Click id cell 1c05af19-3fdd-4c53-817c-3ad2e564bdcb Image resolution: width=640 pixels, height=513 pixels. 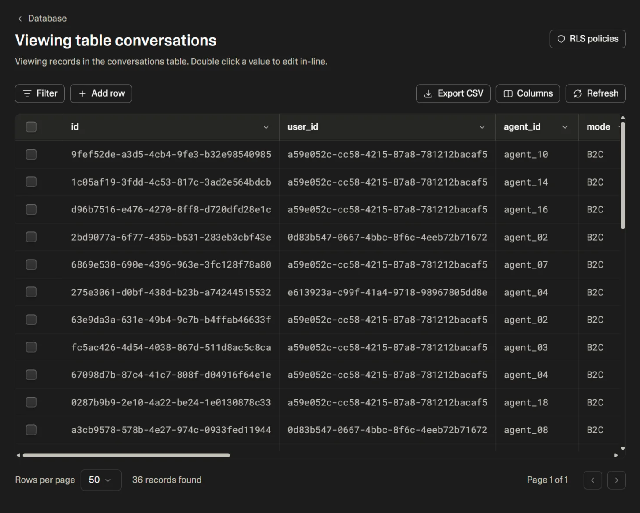pos(171,182)
